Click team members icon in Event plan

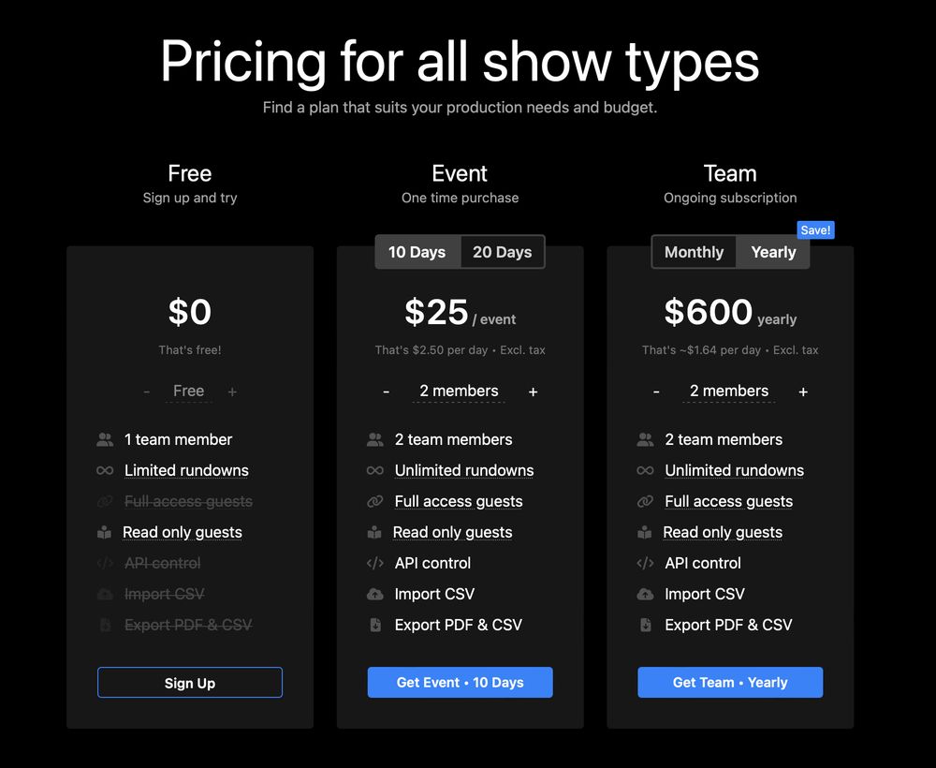375,440
